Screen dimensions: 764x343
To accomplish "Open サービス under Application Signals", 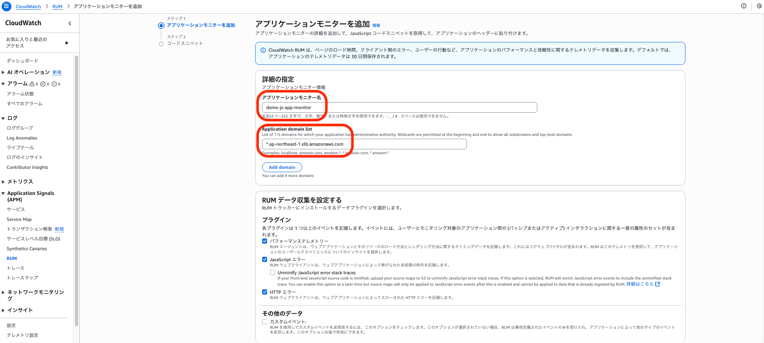I will 16,209.
